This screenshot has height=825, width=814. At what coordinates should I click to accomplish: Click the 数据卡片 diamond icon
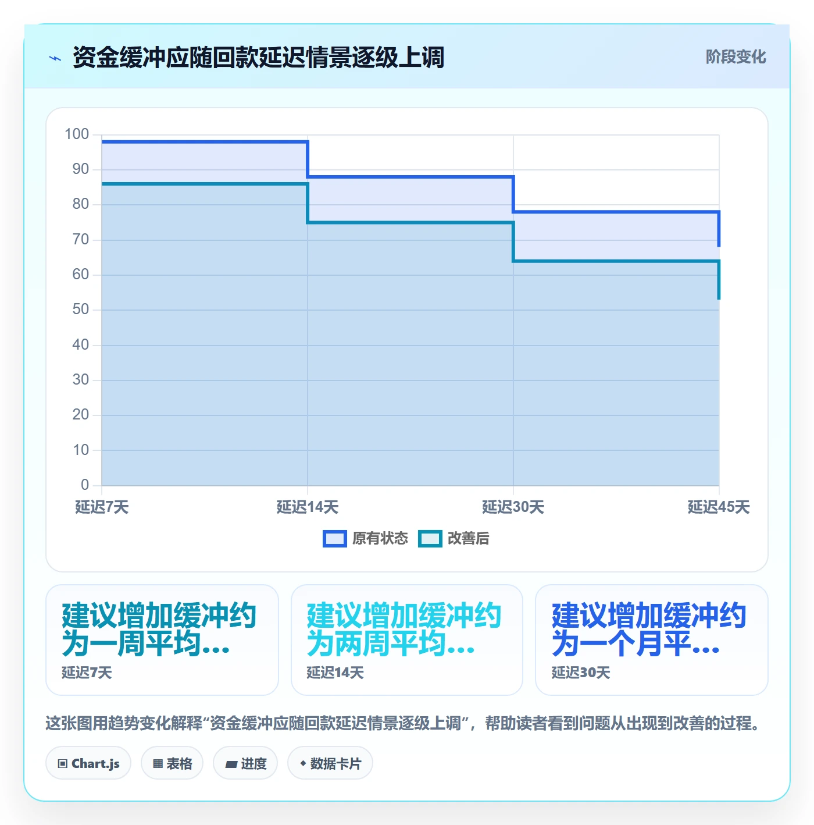(x=302, y=763)
